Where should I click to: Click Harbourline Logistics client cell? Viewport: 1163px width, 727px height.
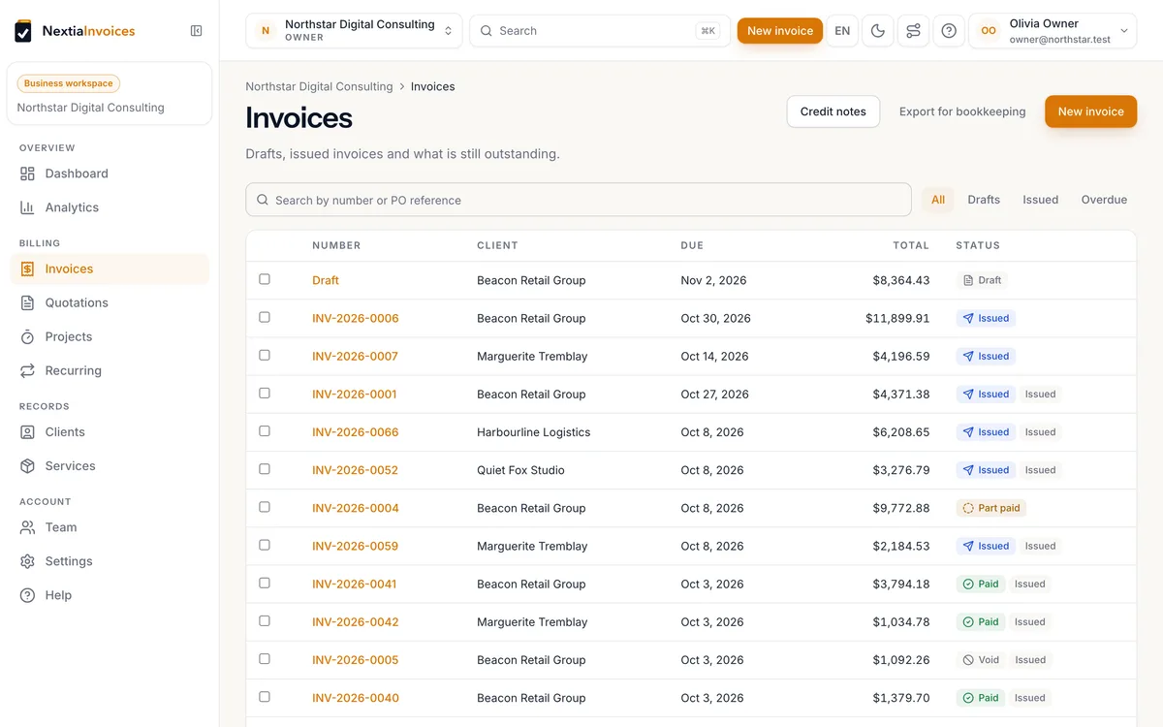point(534,432)
